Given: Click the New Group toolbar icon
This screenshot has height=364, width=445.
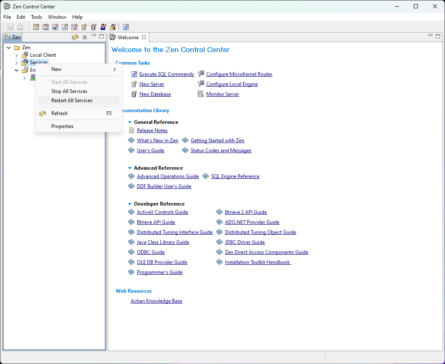Looking at the screenshot, I should [113, 27].
